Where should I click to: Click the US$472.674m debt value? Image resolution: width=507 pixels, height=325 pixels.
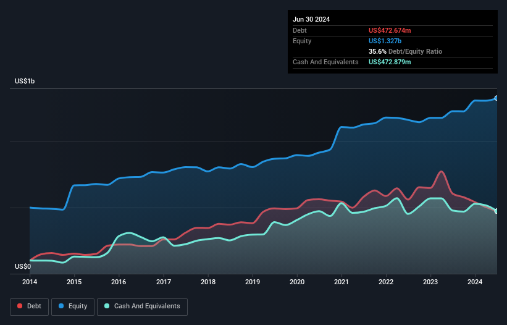pyautogui.click(x=390, y=30)
